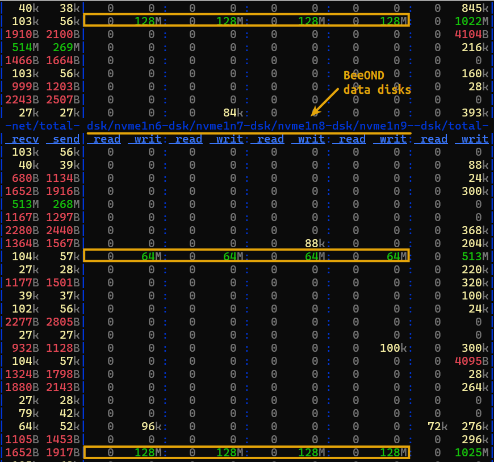This screenshot has width=494, height=462.
Task: Click the red 4095B total write value
Action: [x=472, y=361]
